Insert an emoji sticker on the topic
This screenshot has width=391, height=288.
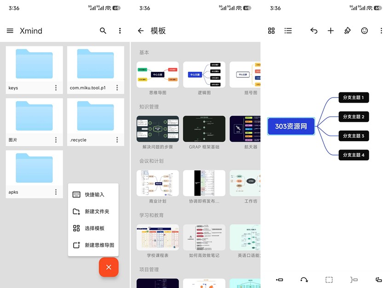[x=364, y=31]
